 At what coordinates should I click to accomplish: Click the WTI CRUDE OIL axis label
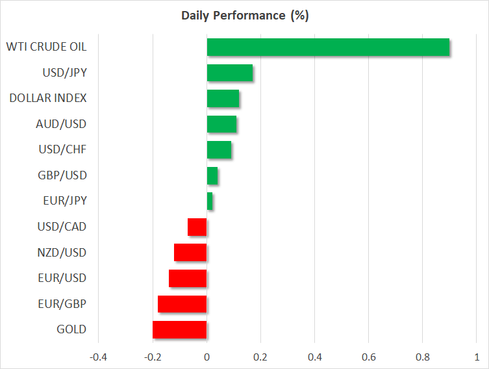(46, 47)
